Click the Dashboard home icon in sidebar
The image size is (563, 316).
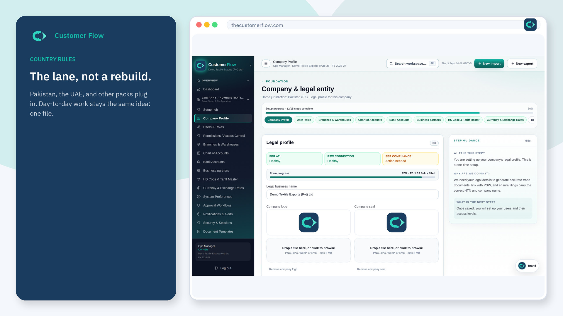click(x=199, y=89)
